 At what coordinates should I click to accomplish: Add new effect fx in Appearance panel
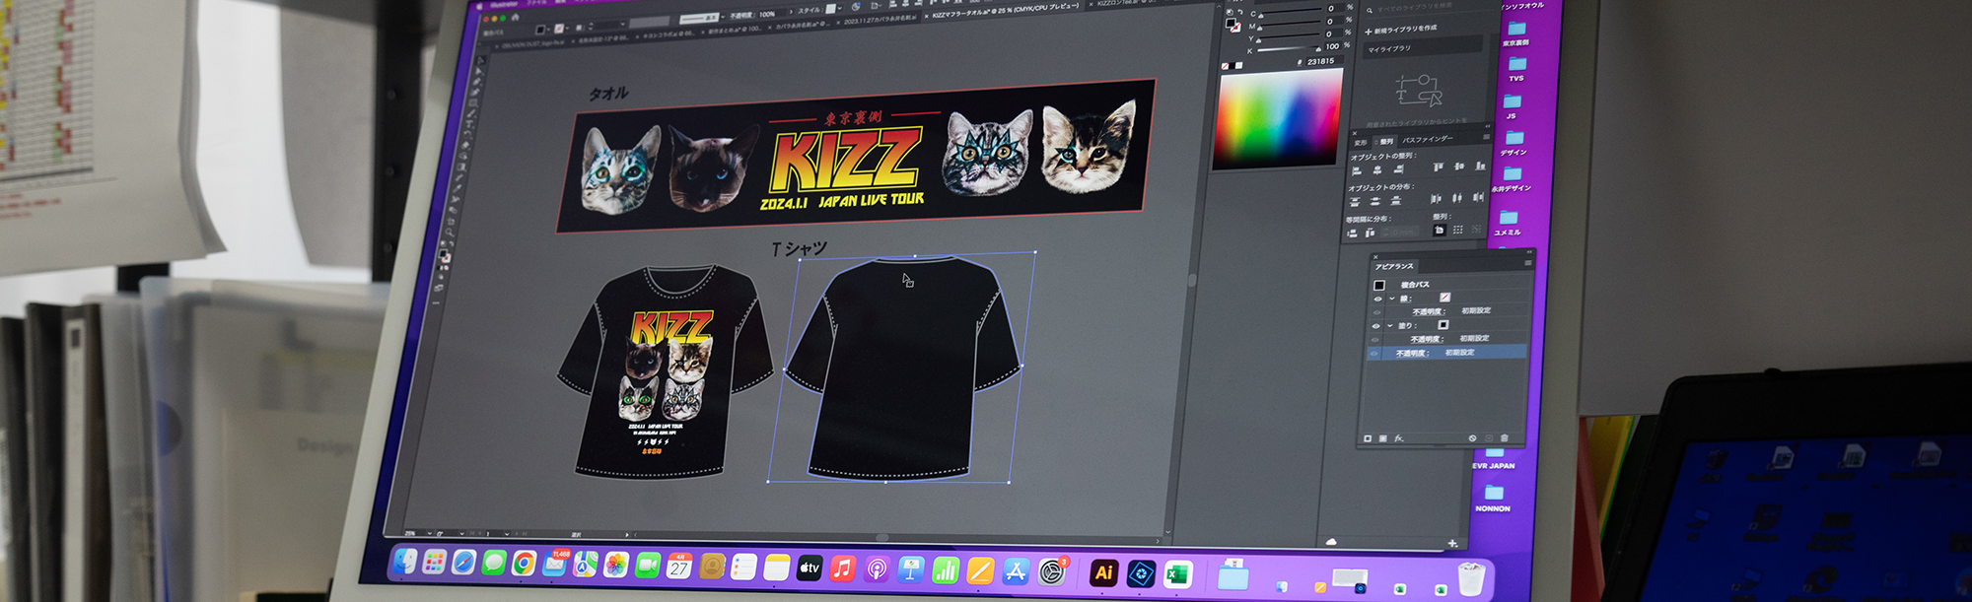point(1398,438)
